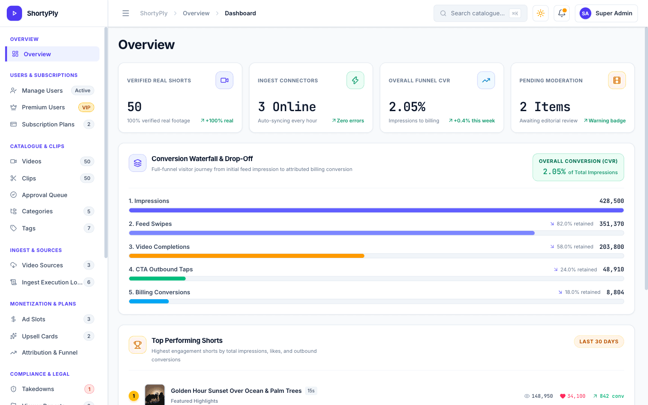Click the VIP badge
The image size is (648, 405).
(x=86, y=108)
